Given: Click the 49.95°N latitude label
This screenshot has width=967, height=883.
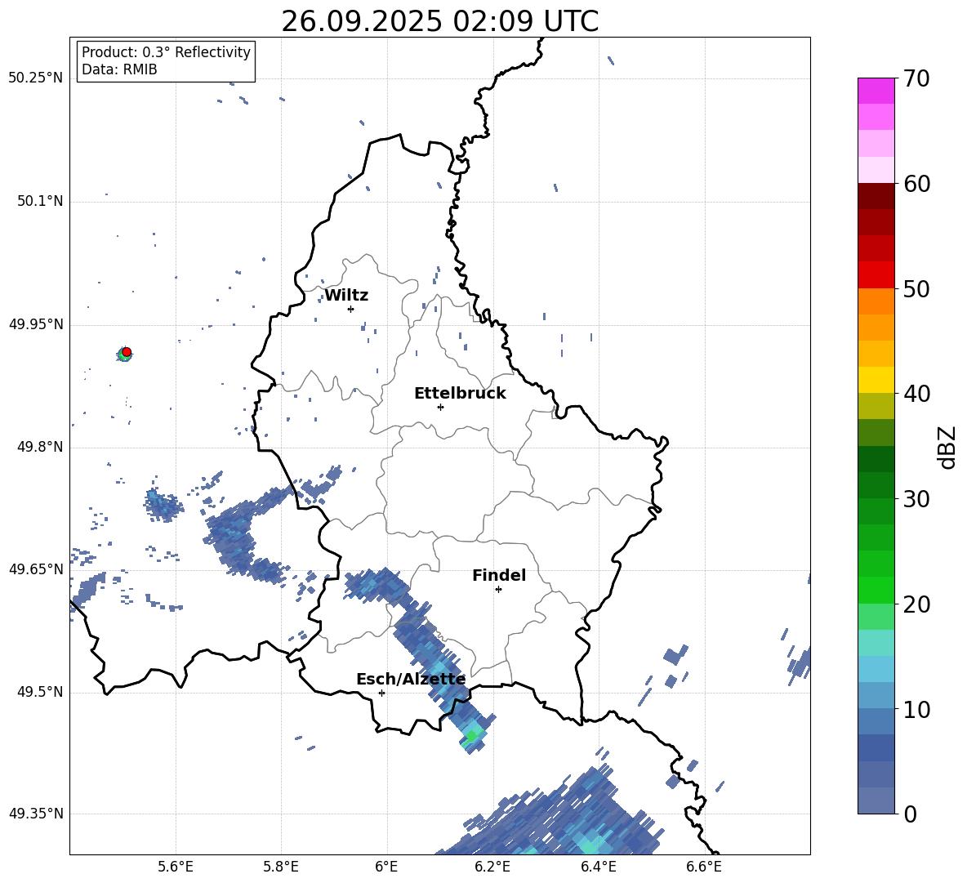Looking at the screenshot, I should pos(36,323).
